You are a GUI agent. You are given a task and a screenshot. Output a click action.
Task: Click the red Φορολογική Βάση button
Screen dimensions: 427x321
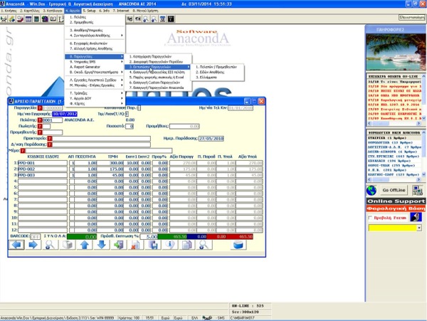coord(396,209)
